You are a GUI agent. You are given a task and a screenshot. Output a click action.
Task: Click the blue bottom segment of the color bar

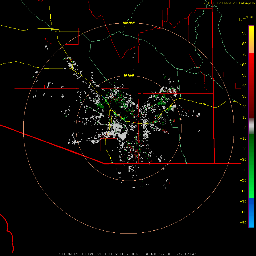[251, 213]
